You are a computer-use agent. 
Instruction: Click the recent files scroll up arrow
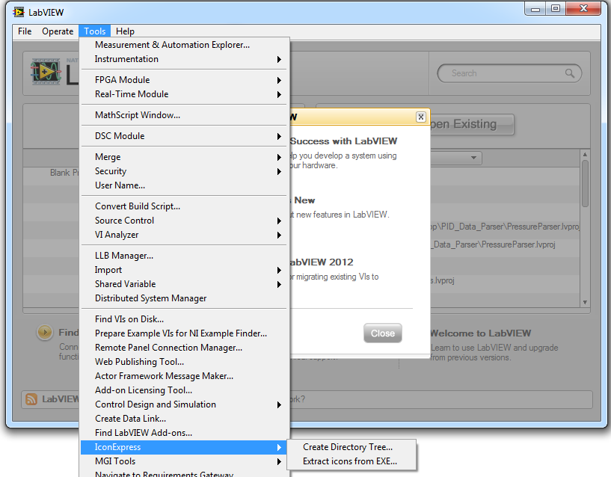tap(585, 155)
